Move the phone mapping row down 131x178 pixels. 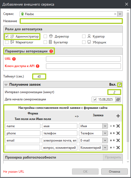coord(114,133)
